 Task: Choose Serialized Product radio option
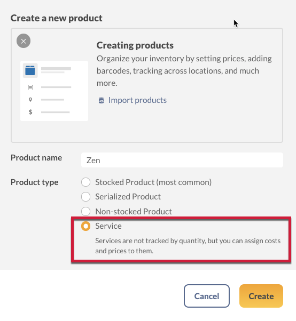85,197
